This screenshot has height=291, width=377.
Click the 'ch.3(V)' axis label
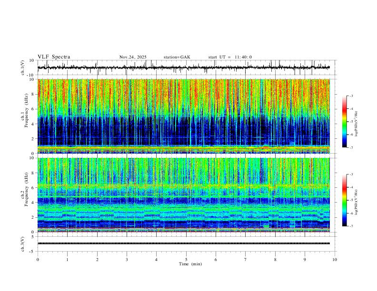23,244
